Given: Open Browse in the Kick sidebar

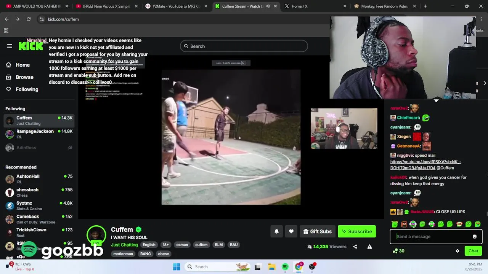Looking at the screenshot, I should (x=25, y=77).
